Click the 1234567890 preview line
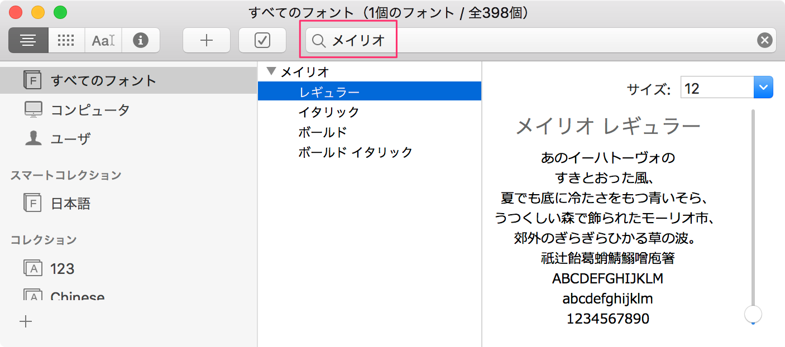 tap(608, 319)
